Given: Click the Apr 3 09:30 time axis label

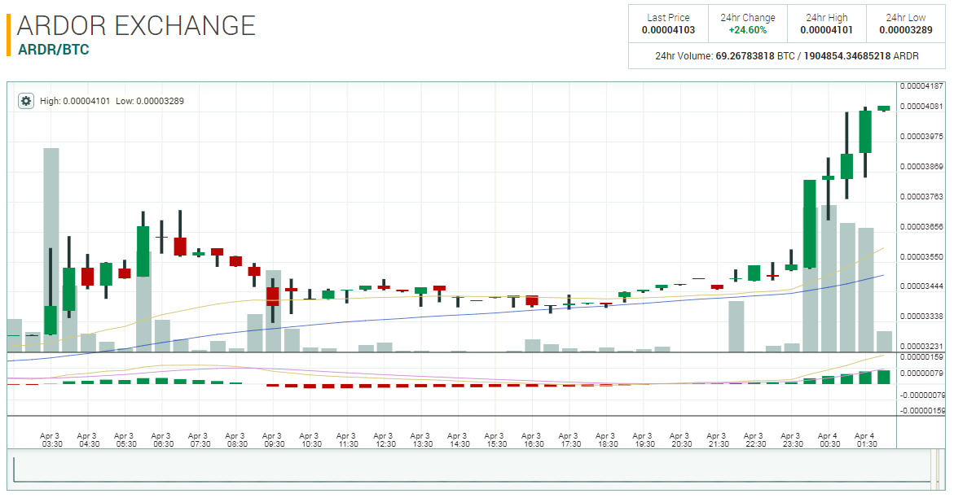Looking at the screenshot, I should [273, 439].
